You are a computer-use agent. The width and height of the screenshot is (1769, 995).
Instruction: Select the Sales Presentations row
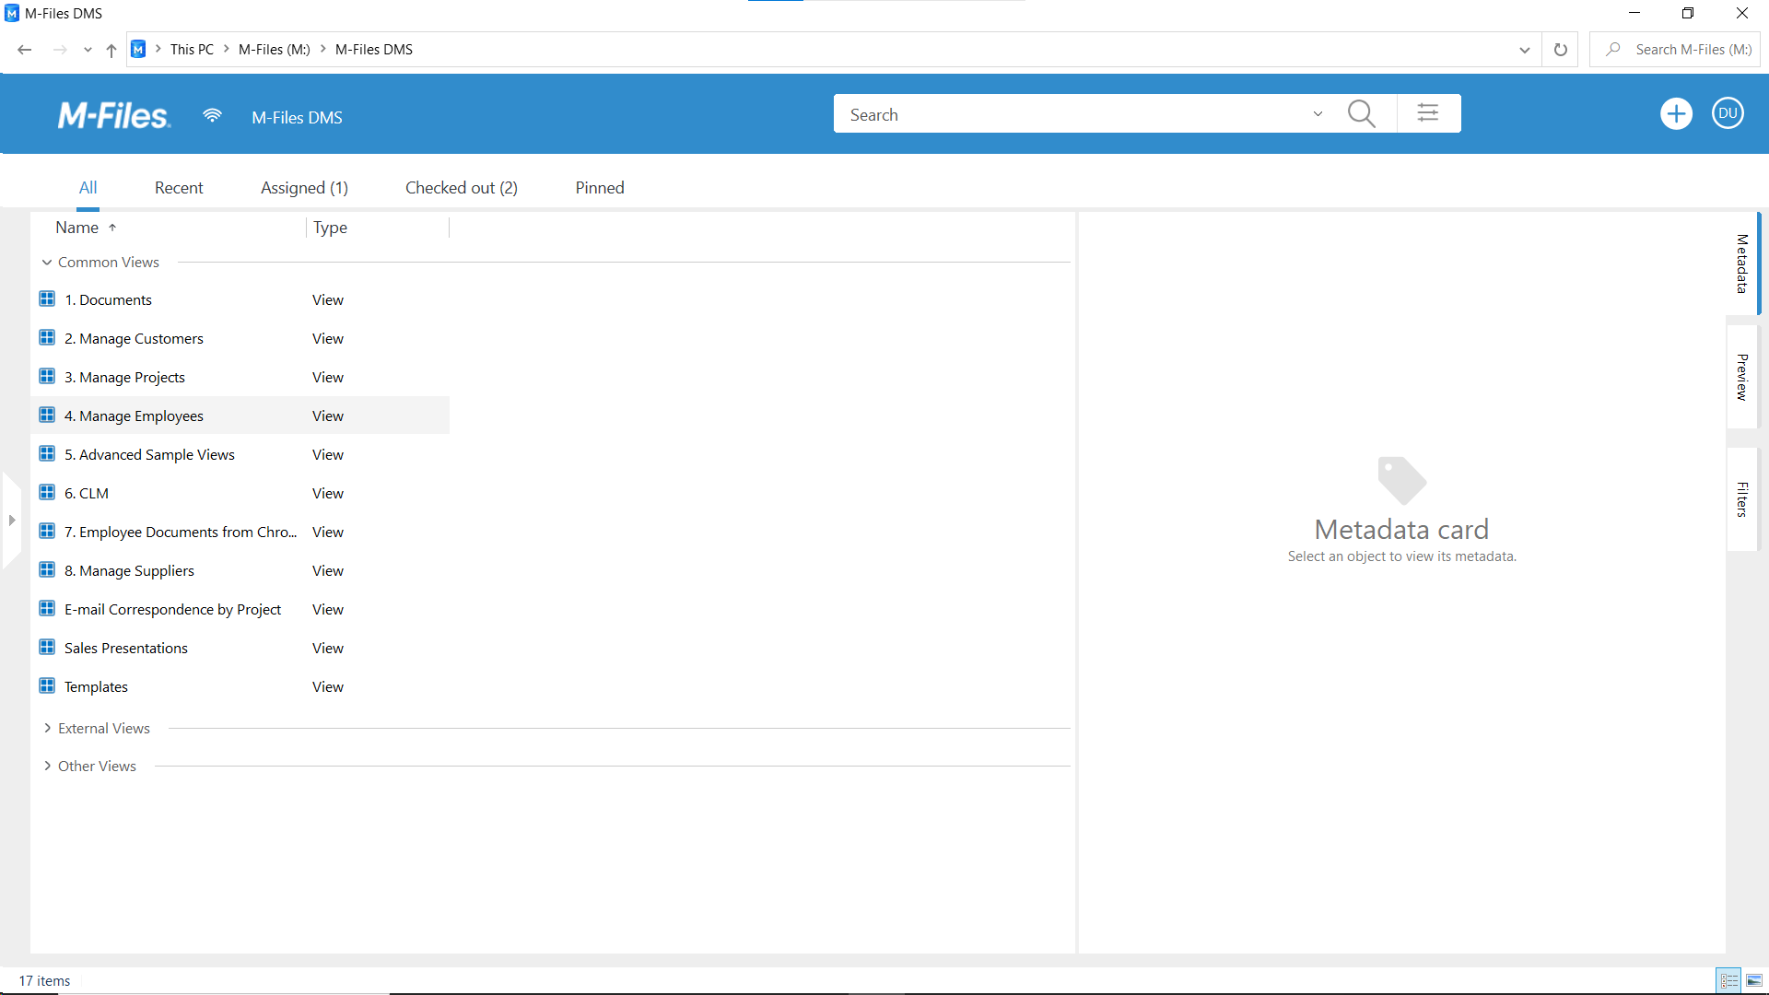click(240, 648)
